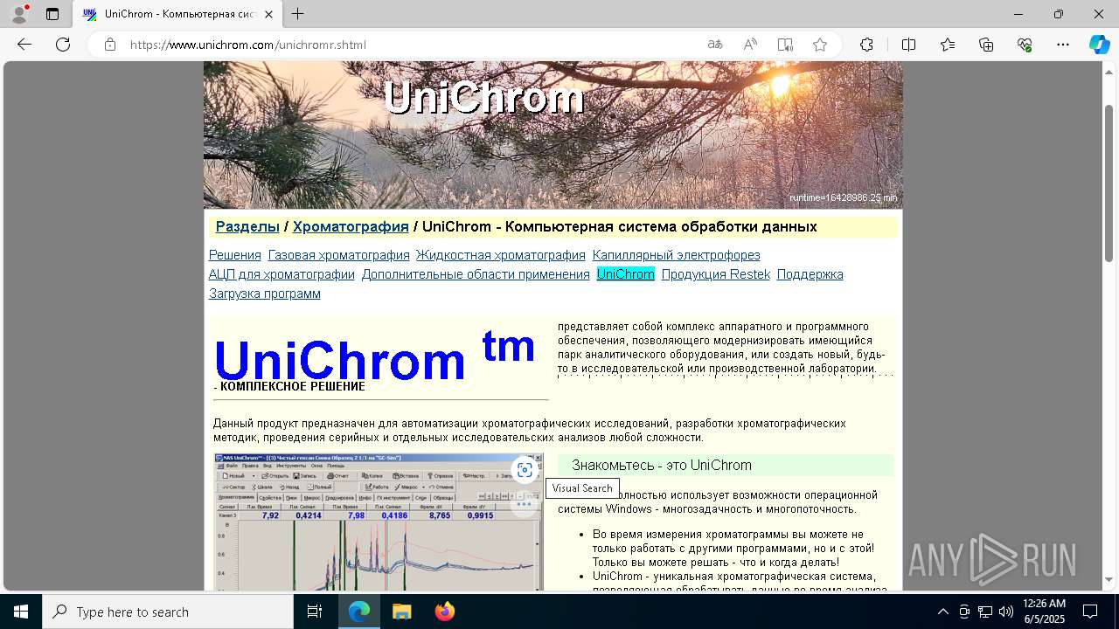The width and height of the screenshot is (1119, 629).
Task: Click the Visual Search icon on screenshot
Action: [x=525, y=470]
